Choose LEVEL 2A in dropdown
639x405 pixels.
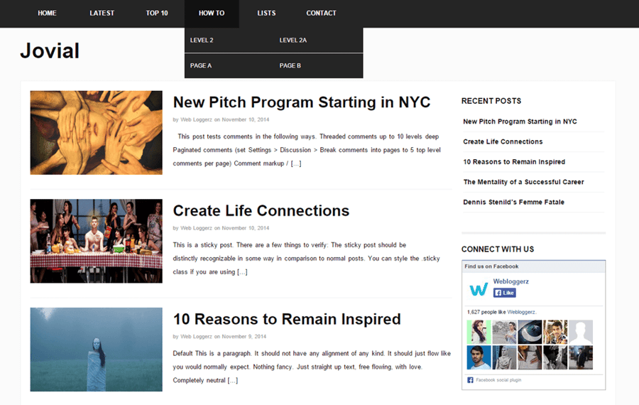click(293, 40)
